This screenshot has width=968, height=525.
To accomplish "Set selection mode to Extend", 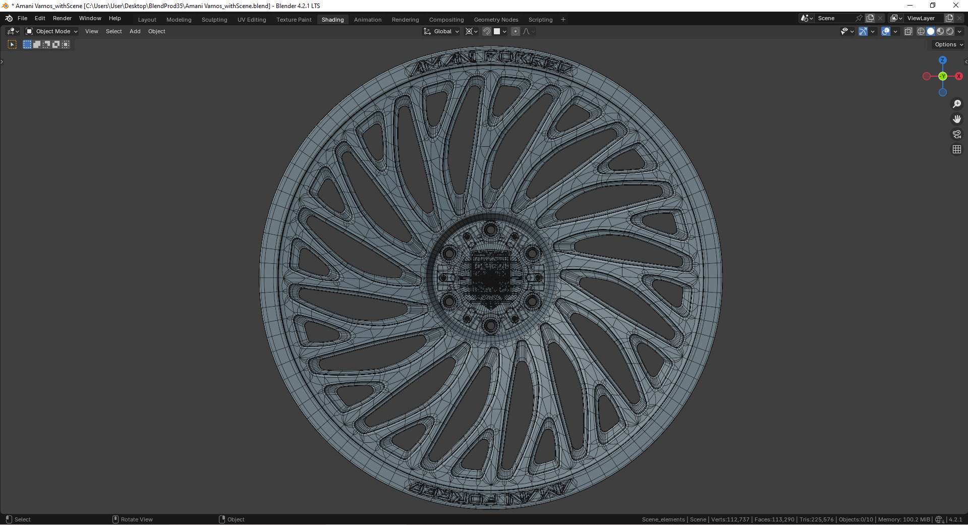I will pos(37,44).
